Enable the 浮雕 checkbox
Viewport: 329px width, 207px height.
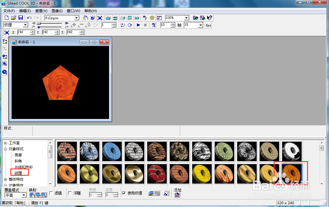[70, 193]
